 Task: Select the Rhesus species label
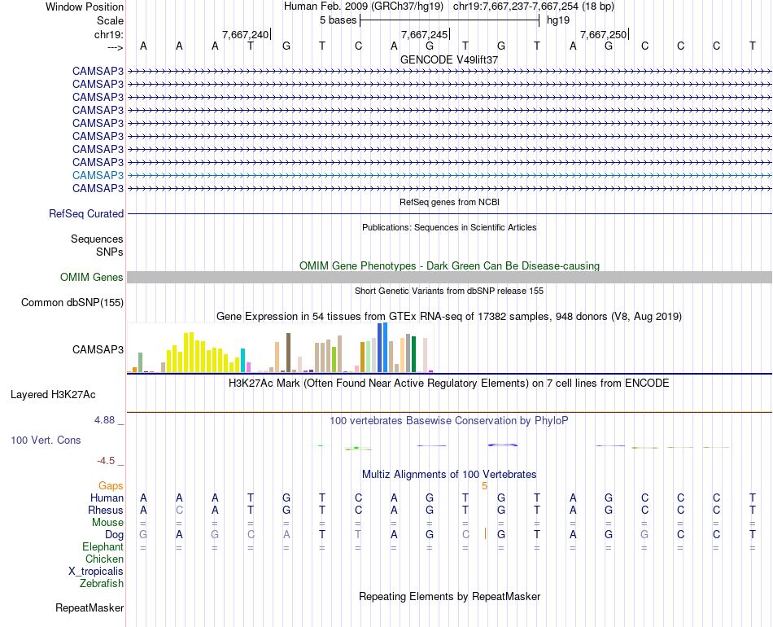point(106,510)
